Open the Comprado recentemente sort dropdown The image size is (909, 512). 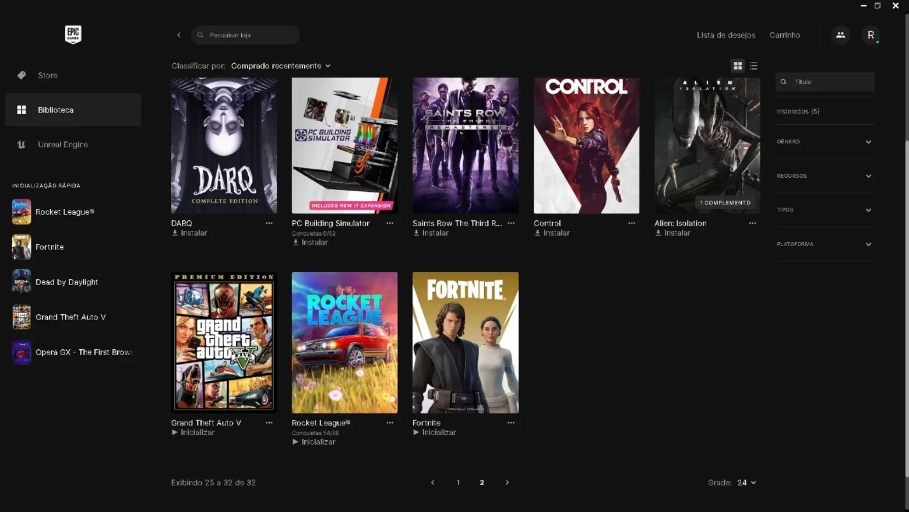[x=281, y=66]
